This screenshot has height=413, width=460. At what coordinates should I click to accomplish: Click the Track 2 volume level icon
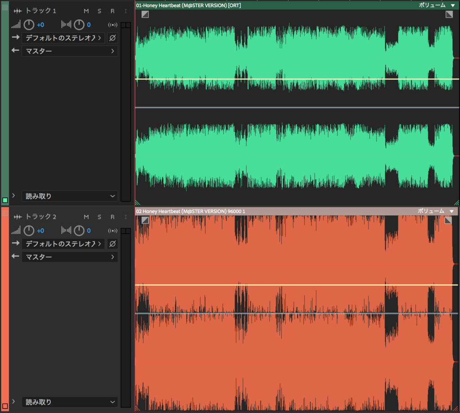coord(16,231)
